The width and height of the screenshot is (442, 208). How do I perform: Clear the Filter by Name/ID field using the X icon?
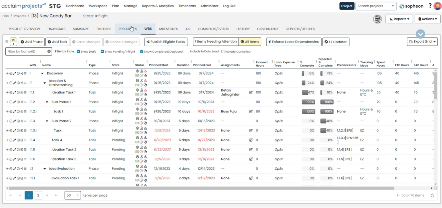point(49,51)
